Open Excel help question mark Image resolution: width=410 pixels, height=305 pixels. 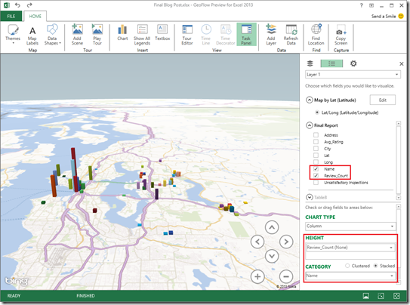pyautogui.click(x=362, y=5)
